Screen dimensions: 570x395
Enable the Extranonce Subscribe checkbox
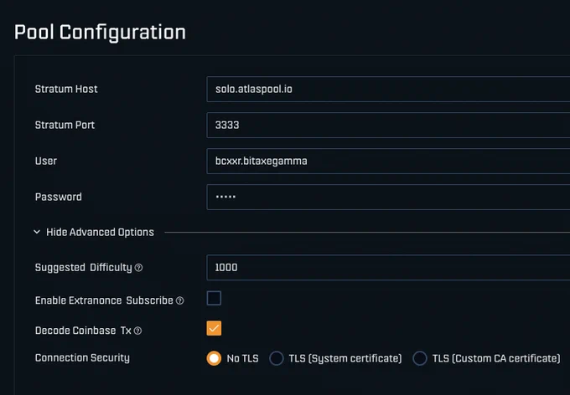pos(214,298)
